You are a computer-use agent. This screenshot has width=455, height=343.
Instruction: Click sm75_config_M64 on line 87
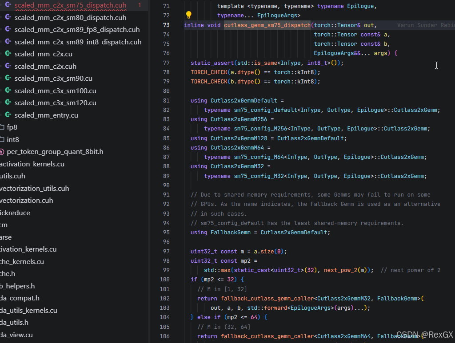tap(259, 157)
